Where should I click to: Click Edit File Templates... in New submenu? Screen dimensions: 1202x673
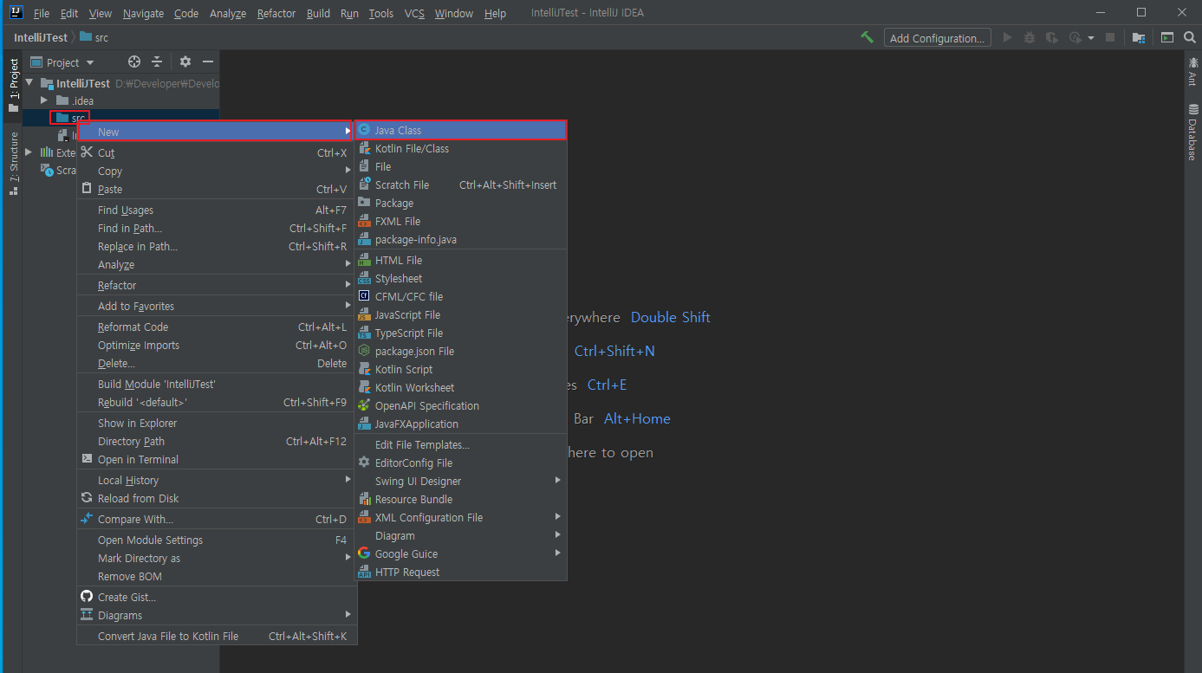[x=461, y=444]
